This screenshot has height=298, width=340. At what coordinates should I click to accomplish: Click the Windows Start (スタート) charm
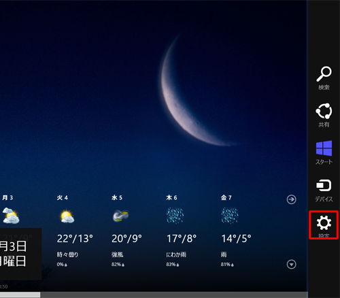(x=324, y=152)
